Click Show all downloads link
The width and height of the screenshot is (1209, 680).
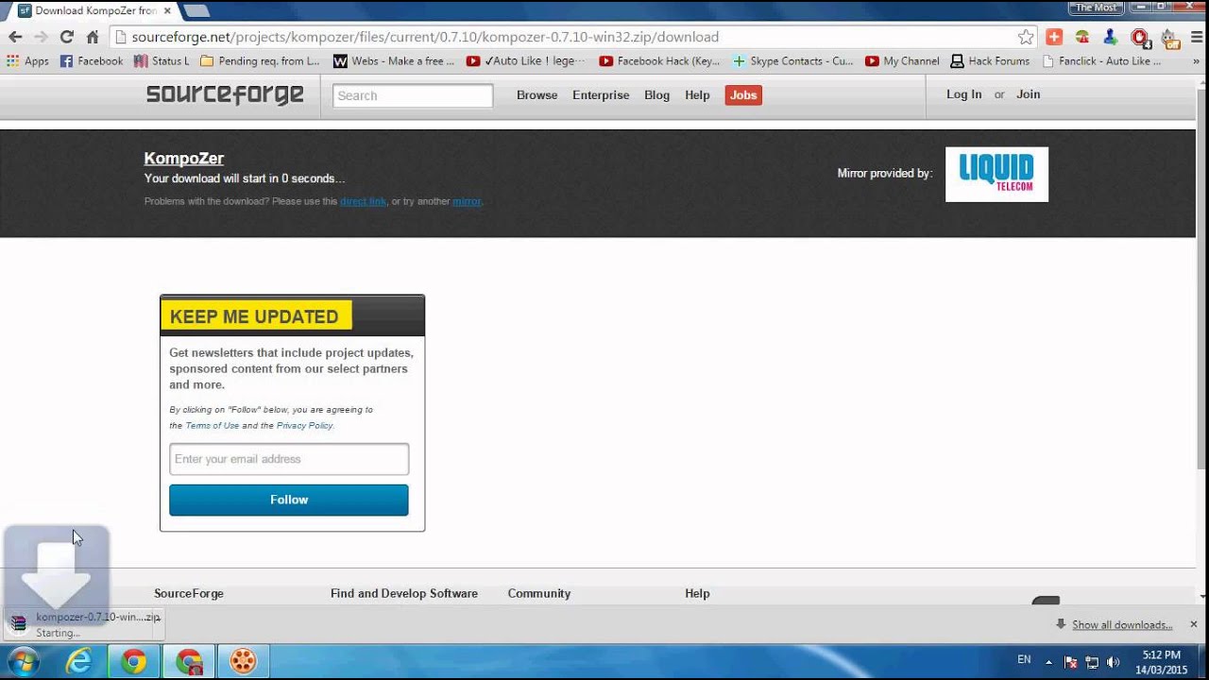(1122, 624)
